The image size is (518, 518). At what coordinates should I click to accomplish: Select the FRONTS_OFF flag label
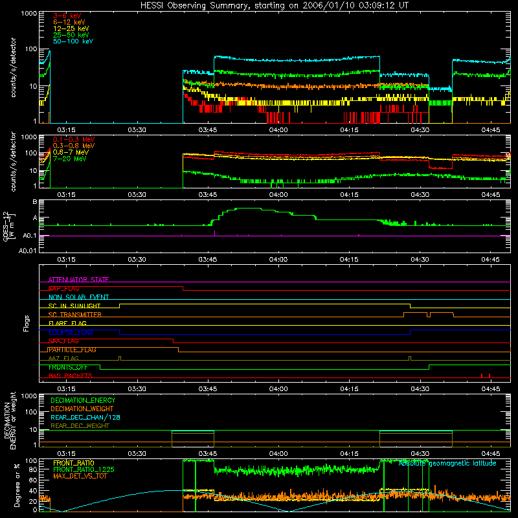coord(68,367)
